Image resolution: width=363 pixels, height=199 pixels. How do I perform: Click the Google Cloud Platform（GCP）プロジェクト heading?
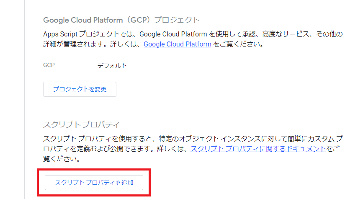point(121,20)
